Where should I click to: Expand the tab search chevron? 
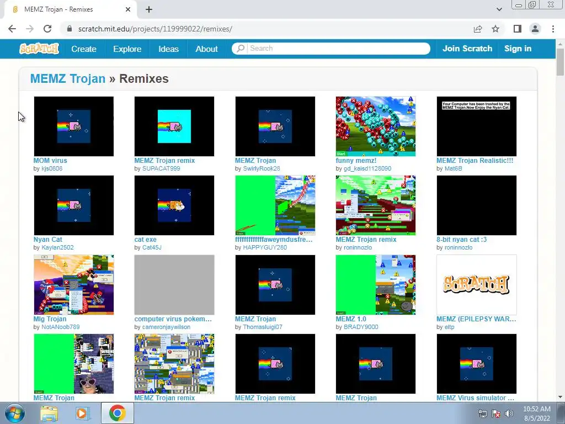[x=499, y=9]
